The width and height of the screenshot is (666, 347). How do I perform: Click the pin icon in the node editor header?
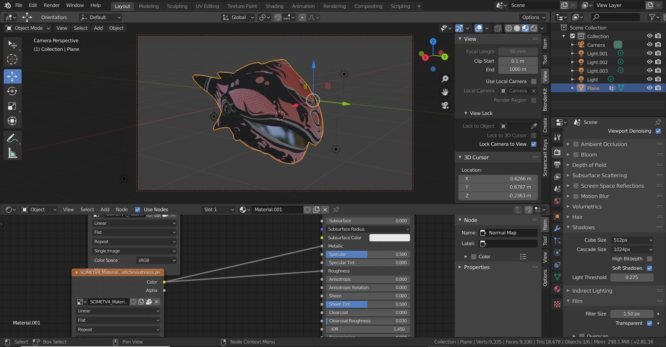tap(336, 210)
